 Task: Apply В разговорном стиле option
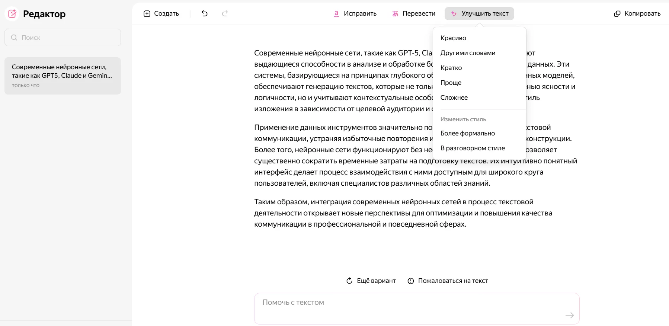coord(473,148)
